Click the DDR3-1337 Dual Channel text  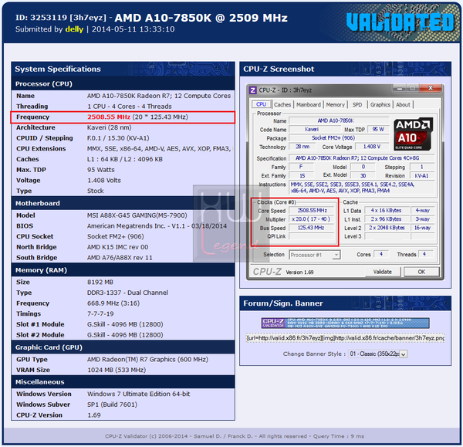tap(127, 293)
